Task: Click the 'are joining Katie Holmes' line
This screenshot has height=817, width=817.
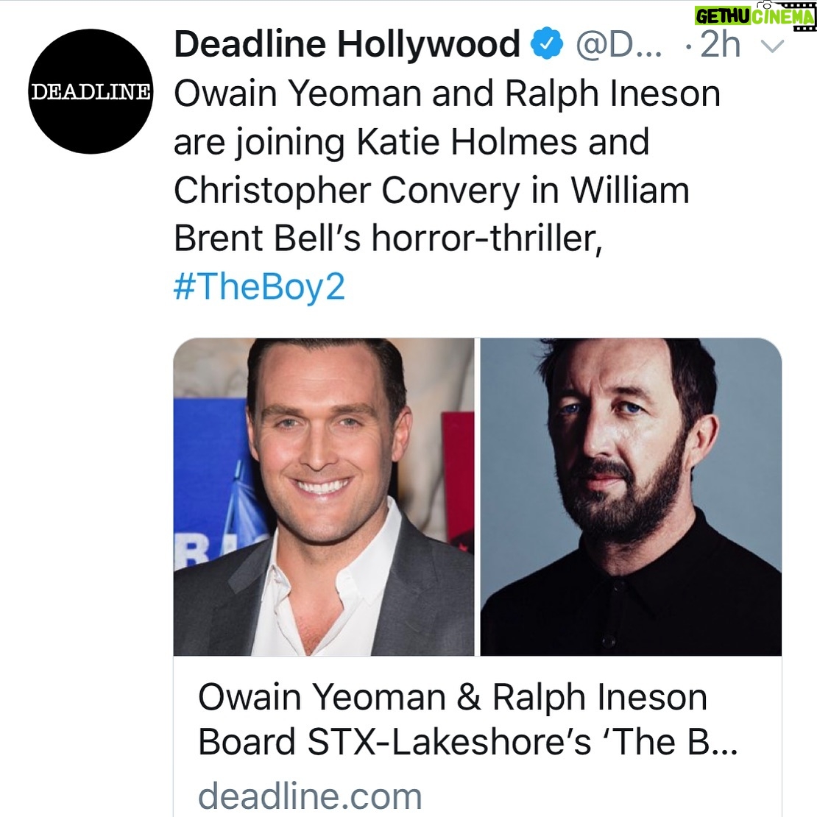Action: pyautogui.click(x=411, y=143)
